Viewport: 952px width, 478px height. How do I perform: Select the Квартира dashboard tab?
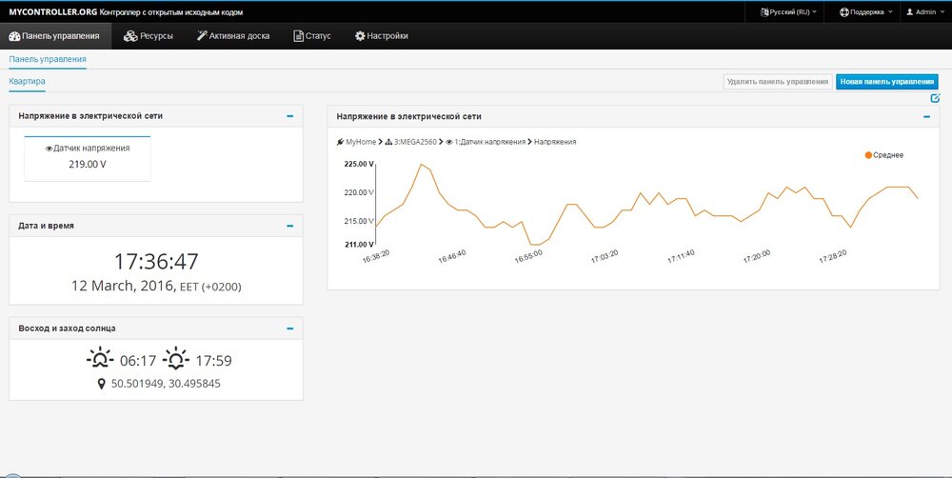click(x=28, y=82)
